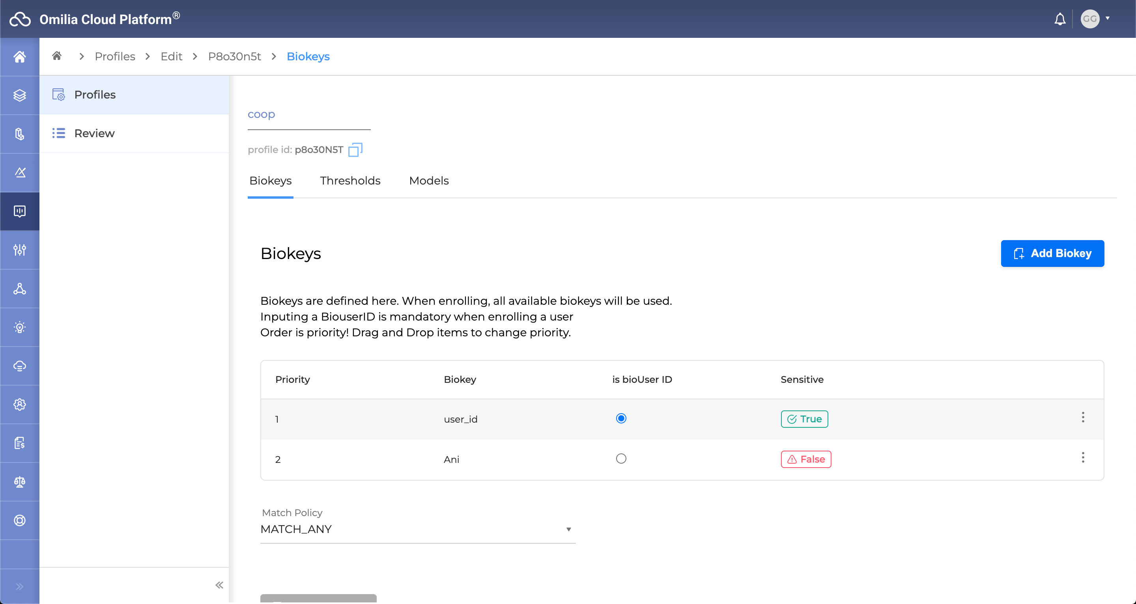Click the notification bell icon

[x=1060, y=19]
